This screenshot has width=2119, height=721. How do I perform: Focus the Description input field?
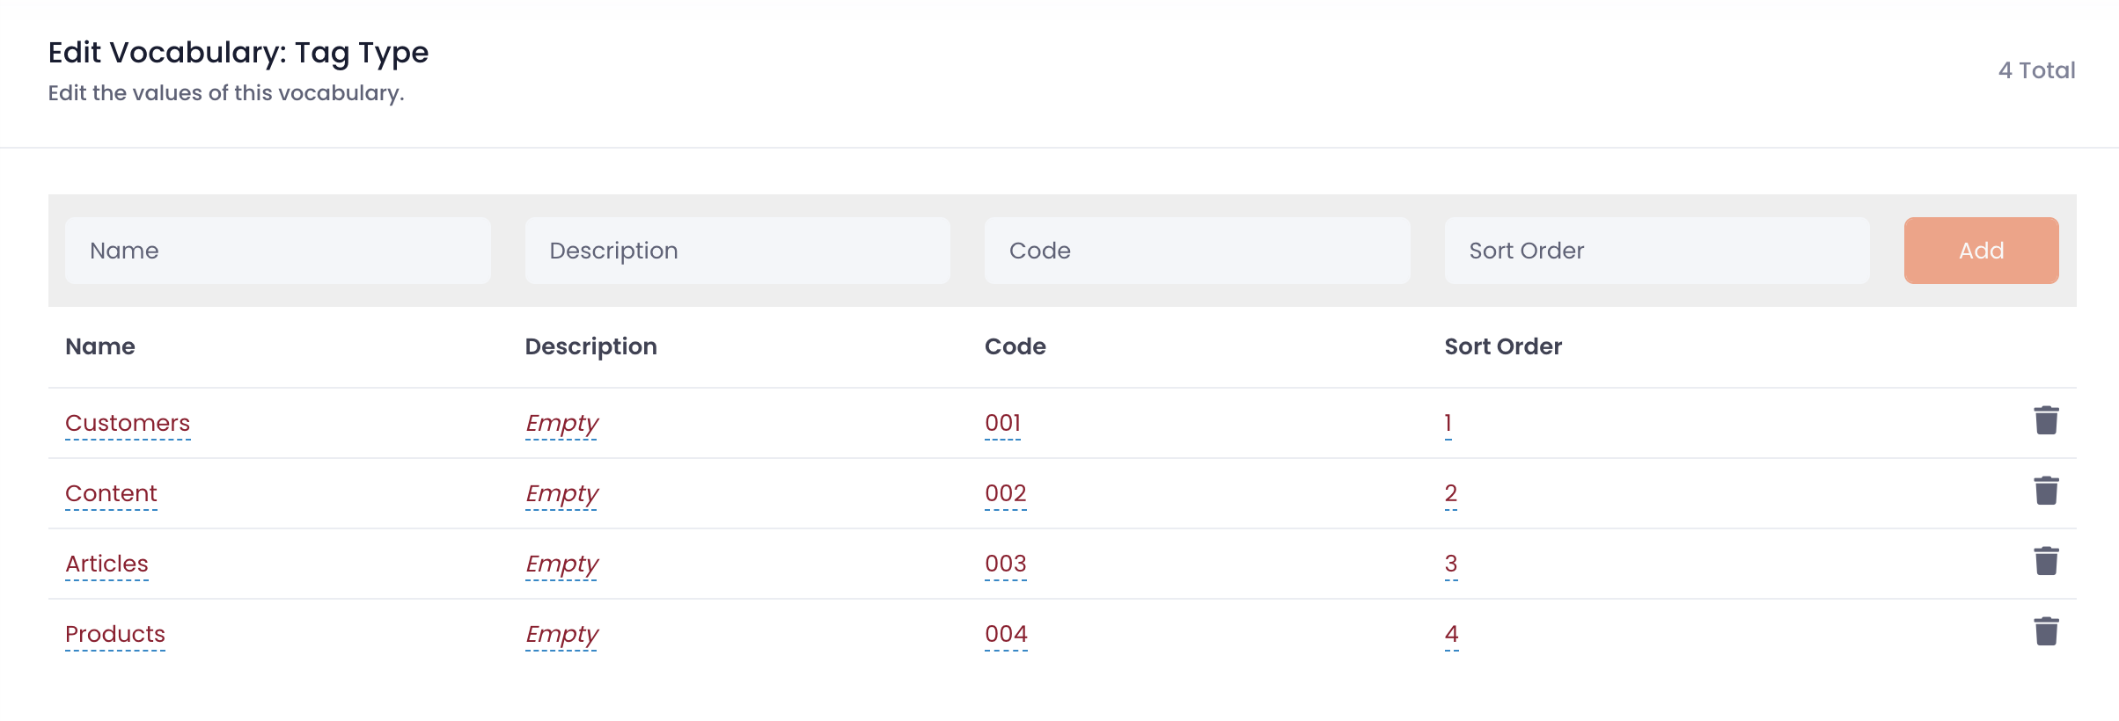coord(737,251)
